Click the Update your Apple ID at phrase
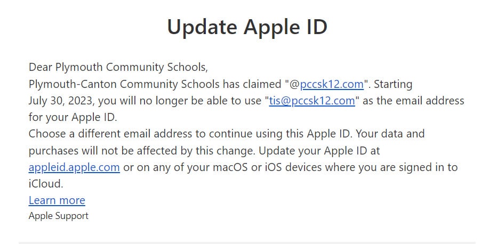The height and width of the screenshot is (244, 481). [319, 151]
